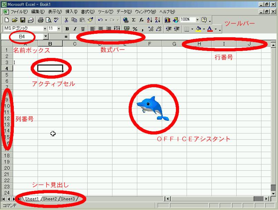Image resolution: width=278 pixels, height=210 pixels.
Task: Click the equals Edit Formula button
Action: point(66,36)
